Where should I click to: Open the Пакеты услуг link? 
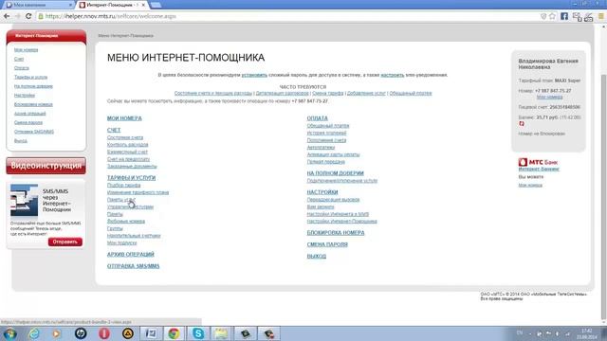tap(121, 200)
